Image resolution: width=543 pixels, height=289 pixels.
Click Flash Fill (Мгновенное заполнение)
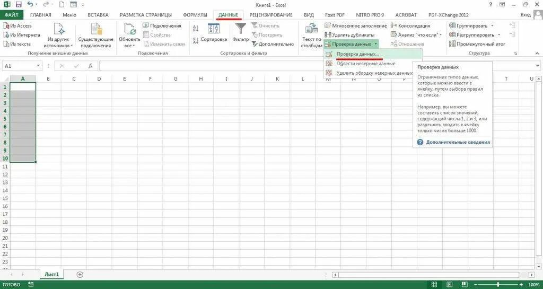point(356,25)
